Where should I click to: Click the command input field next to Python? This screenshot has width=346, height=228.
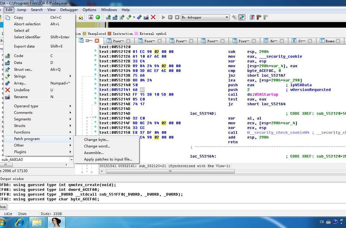coord(177,207)
